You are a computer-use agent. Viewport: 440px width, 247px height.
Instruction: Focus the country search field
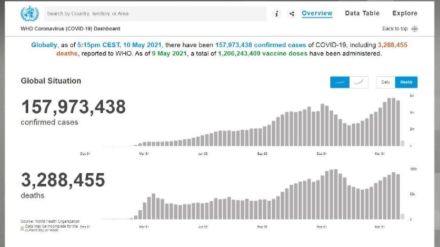155,13
